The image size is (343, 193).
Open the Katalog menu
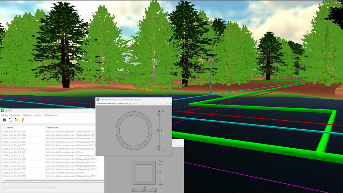[x=5, y=115]
